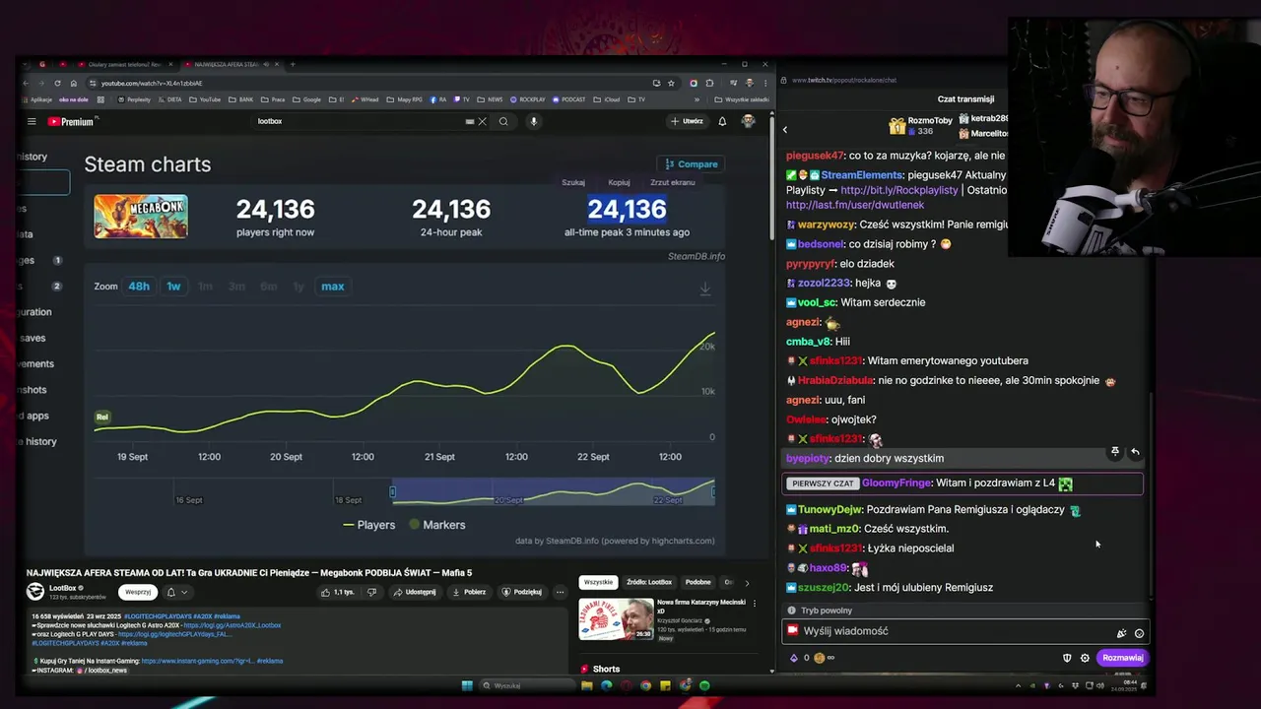Like the video with thumbs up
Image resolution: width=1261 pixels, height=709 pixels.
click(337, 592)
